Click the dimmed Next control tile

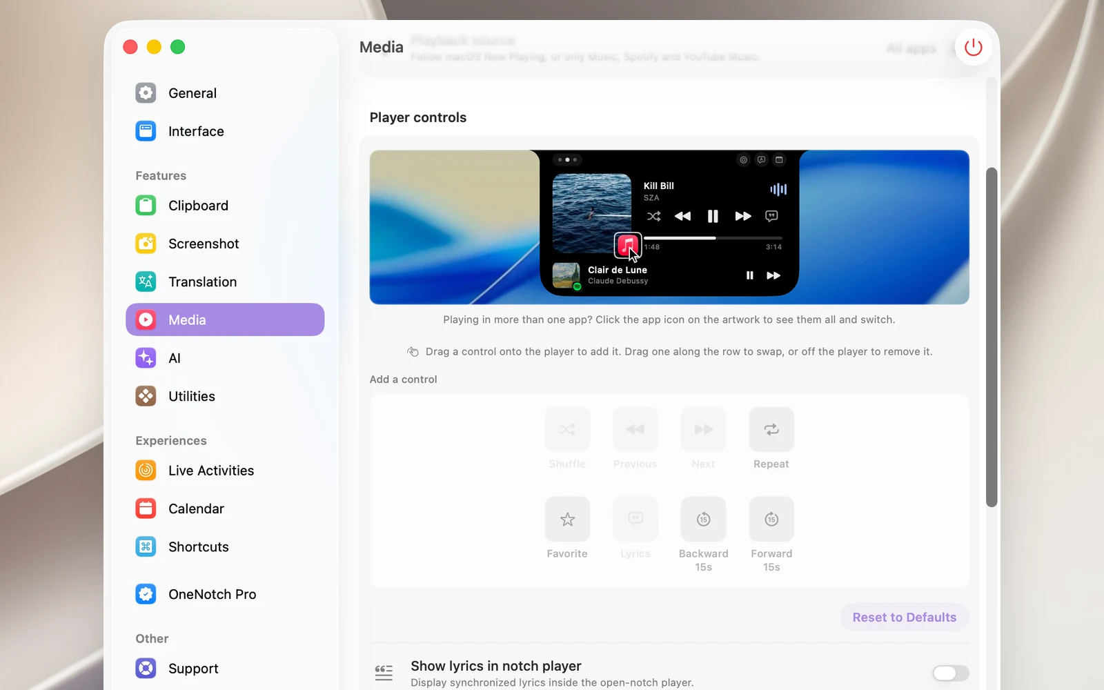pyautogui.click(x=703, y=429)
